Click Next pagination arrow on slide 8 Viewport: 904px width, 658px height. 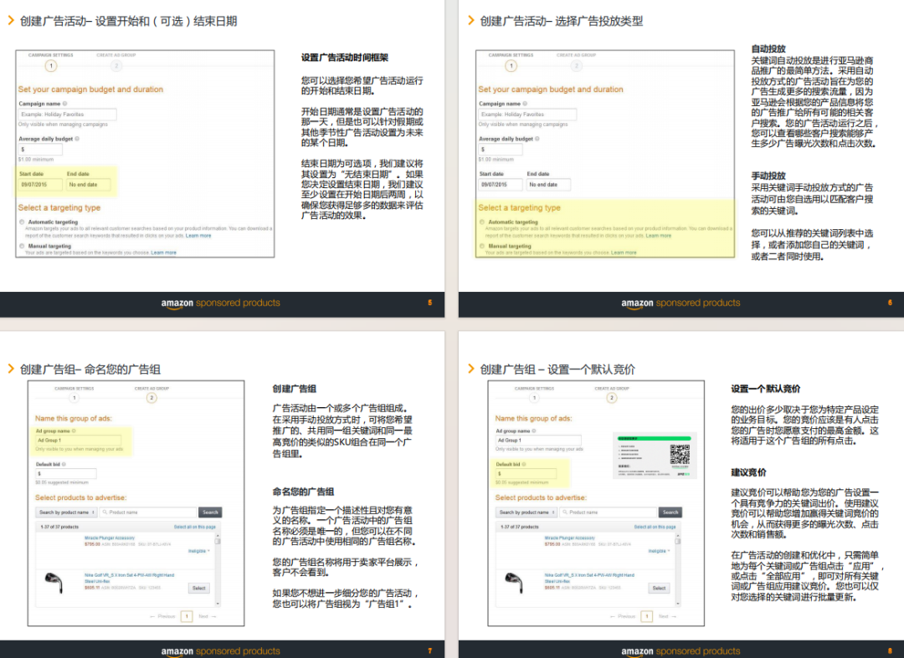pyautogui.click(x=668, y=616)
